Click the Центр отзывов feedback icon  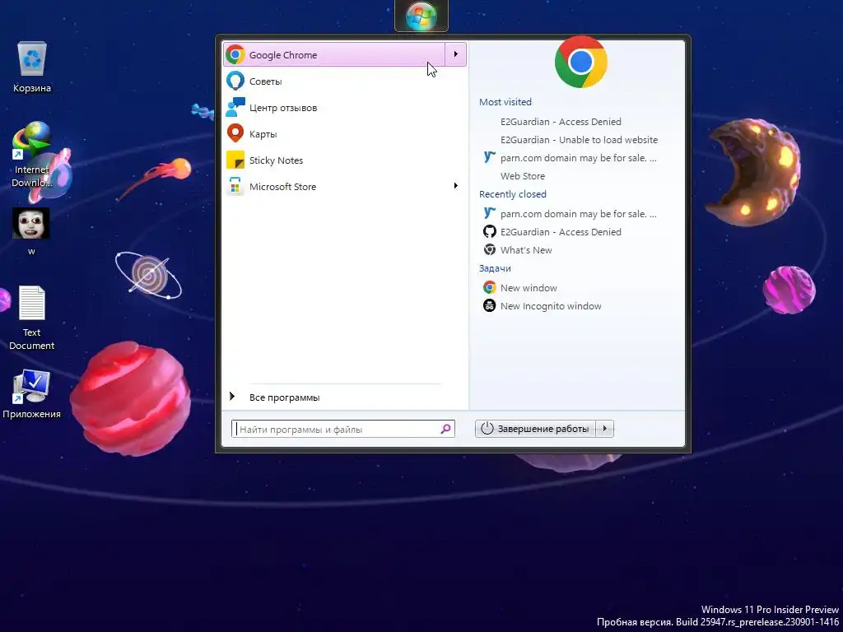point(235,107)
